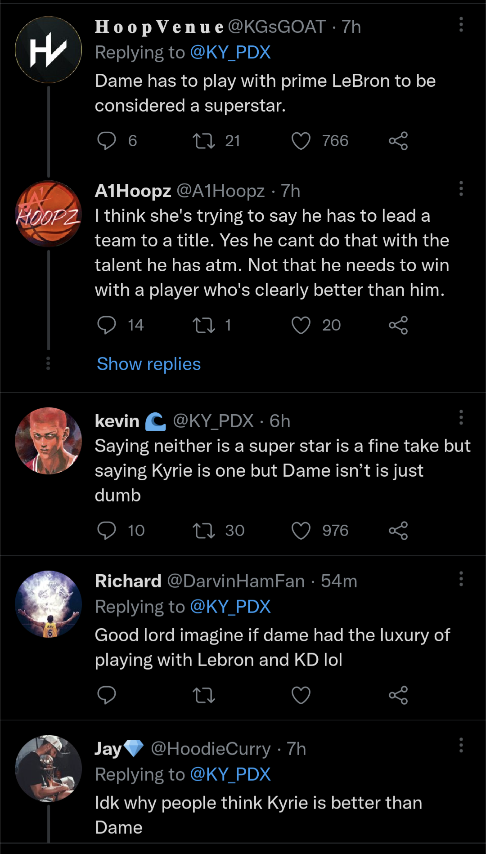Open HoopVenue's profile picture
Viewport: 486px width, 854px height.
(49, 50)
